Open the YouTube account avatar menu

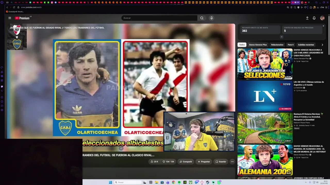pyautogui.click(x=322, y=18)
